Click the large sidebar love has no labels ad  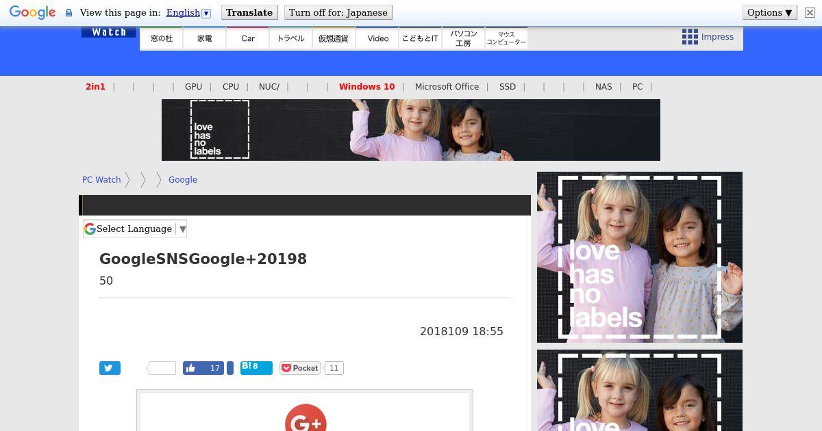pos(640,257)
